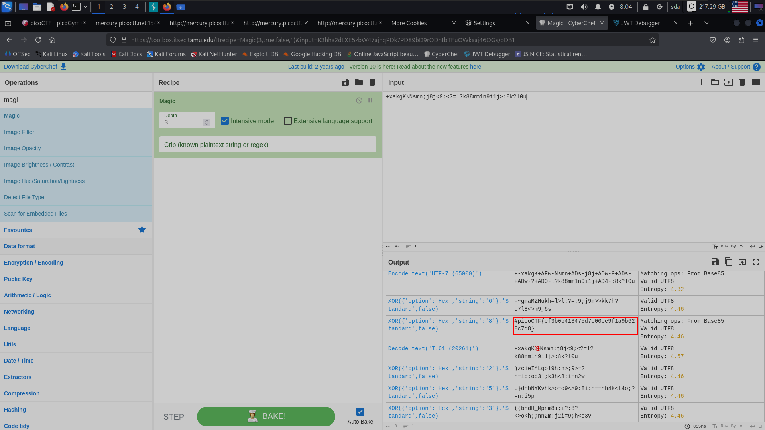Uncheck the Intensive mode checkbox
The image size is (765, 430).
(x=225, y=121)
